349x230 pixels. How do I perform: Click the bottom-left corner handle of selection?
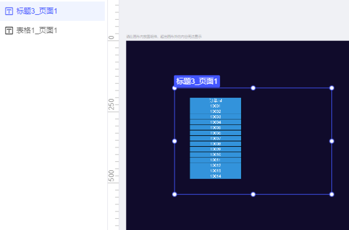click(x=174, y=194)
